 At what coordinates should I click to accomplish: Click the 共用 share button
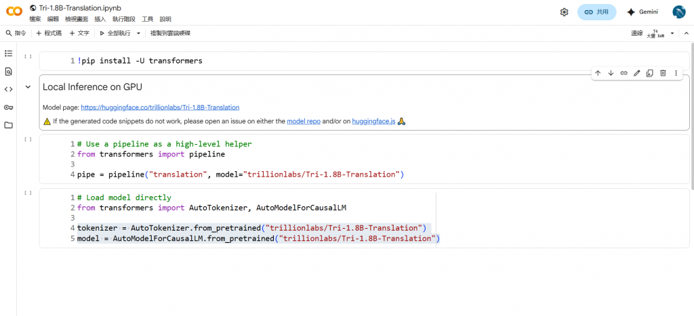coord(596,12)
